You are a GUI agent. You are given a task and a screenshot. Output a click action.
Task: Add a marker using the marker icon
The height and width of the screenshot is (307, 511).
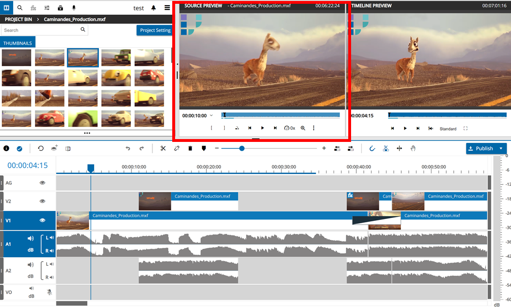(204, 149)
